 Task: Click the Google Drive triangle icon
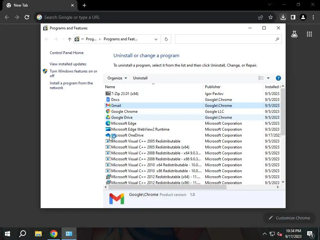tap(108, 117)
